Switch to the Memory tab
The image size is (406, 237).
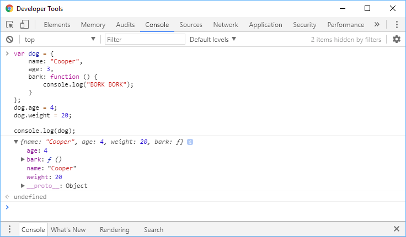[x=93, y=25]
